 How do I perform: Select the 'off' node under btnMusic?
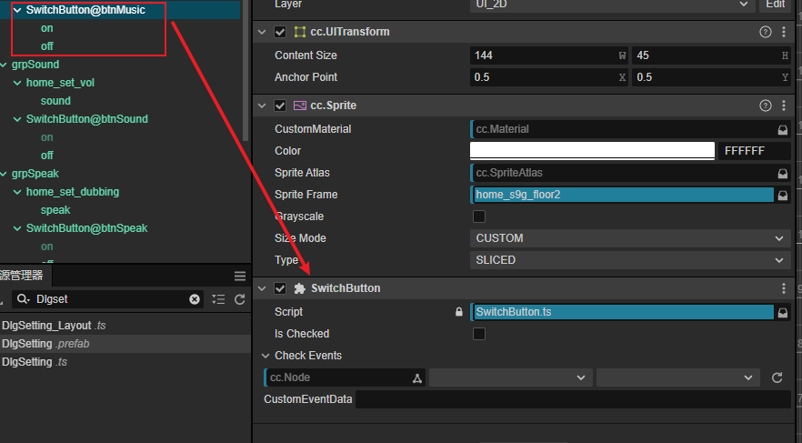tap(47, 46)
